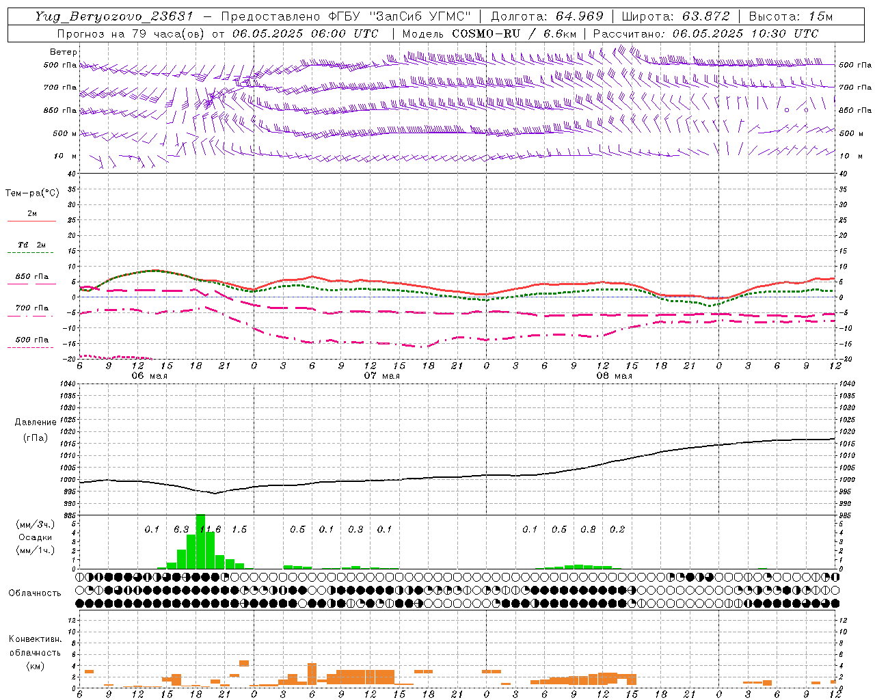Click the elevation label "Высота: 15м"

(791, 16)
